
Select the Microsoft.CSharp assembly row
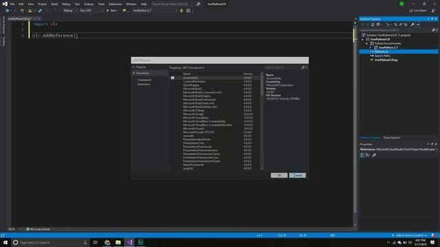[215, 110]
